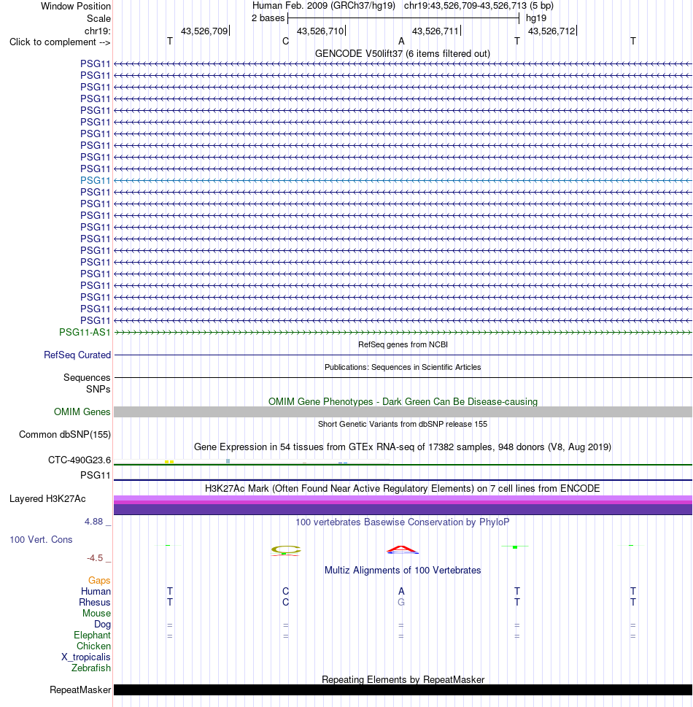The image size is (693, 707).
Task: Open 'Multiz Alignments of 100 Vertebrates' title
Action: 403,571
